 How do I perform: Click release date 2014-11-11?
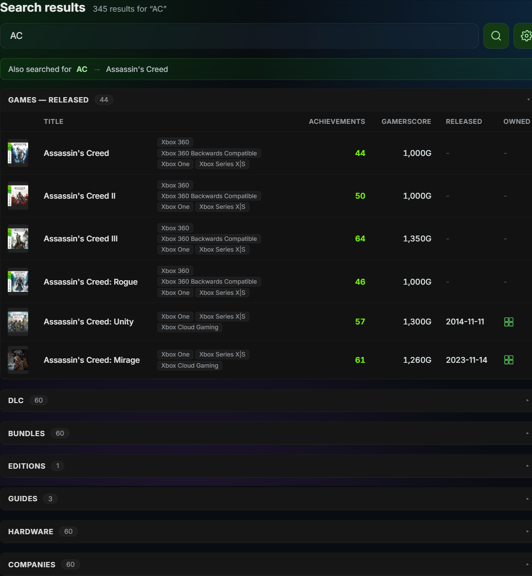[465, 322]
